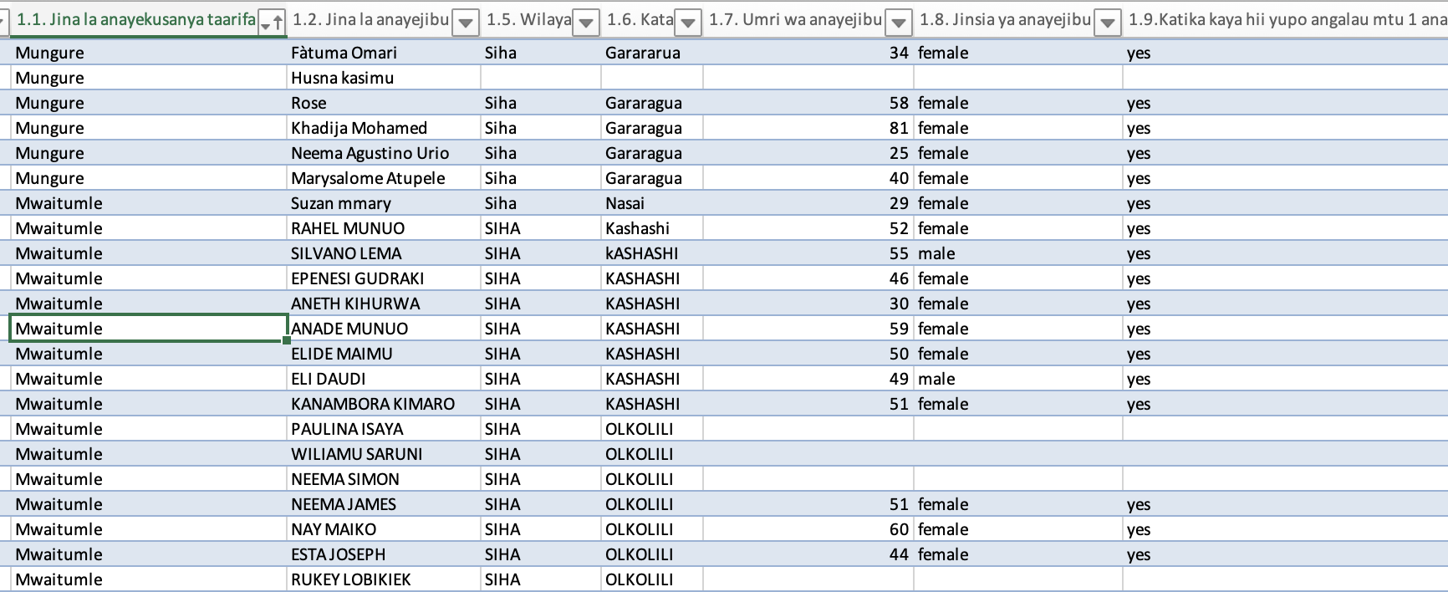
Task: Select cell Khadija Mohamed
Action: 385,128
